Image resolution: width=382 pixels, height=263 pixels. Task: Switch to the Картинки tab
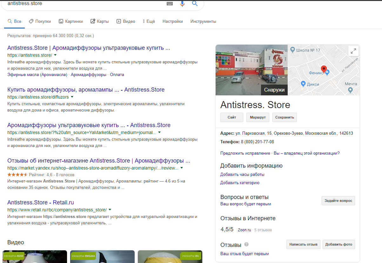click(71, 21)
